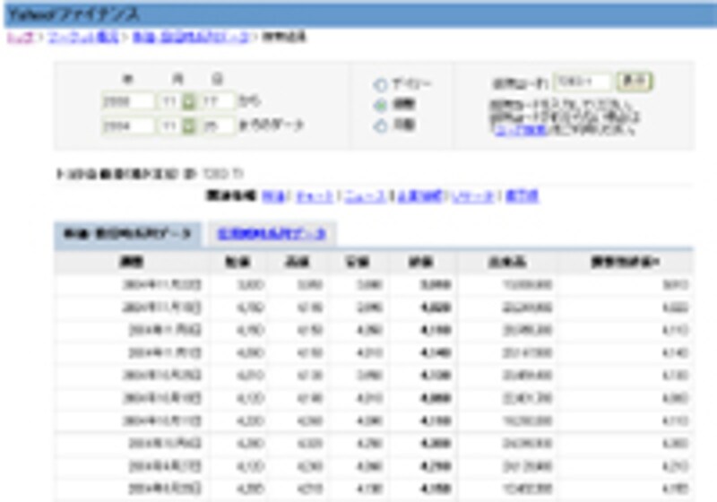
Task: Click the end date day input field
Action: click(218, 125)
